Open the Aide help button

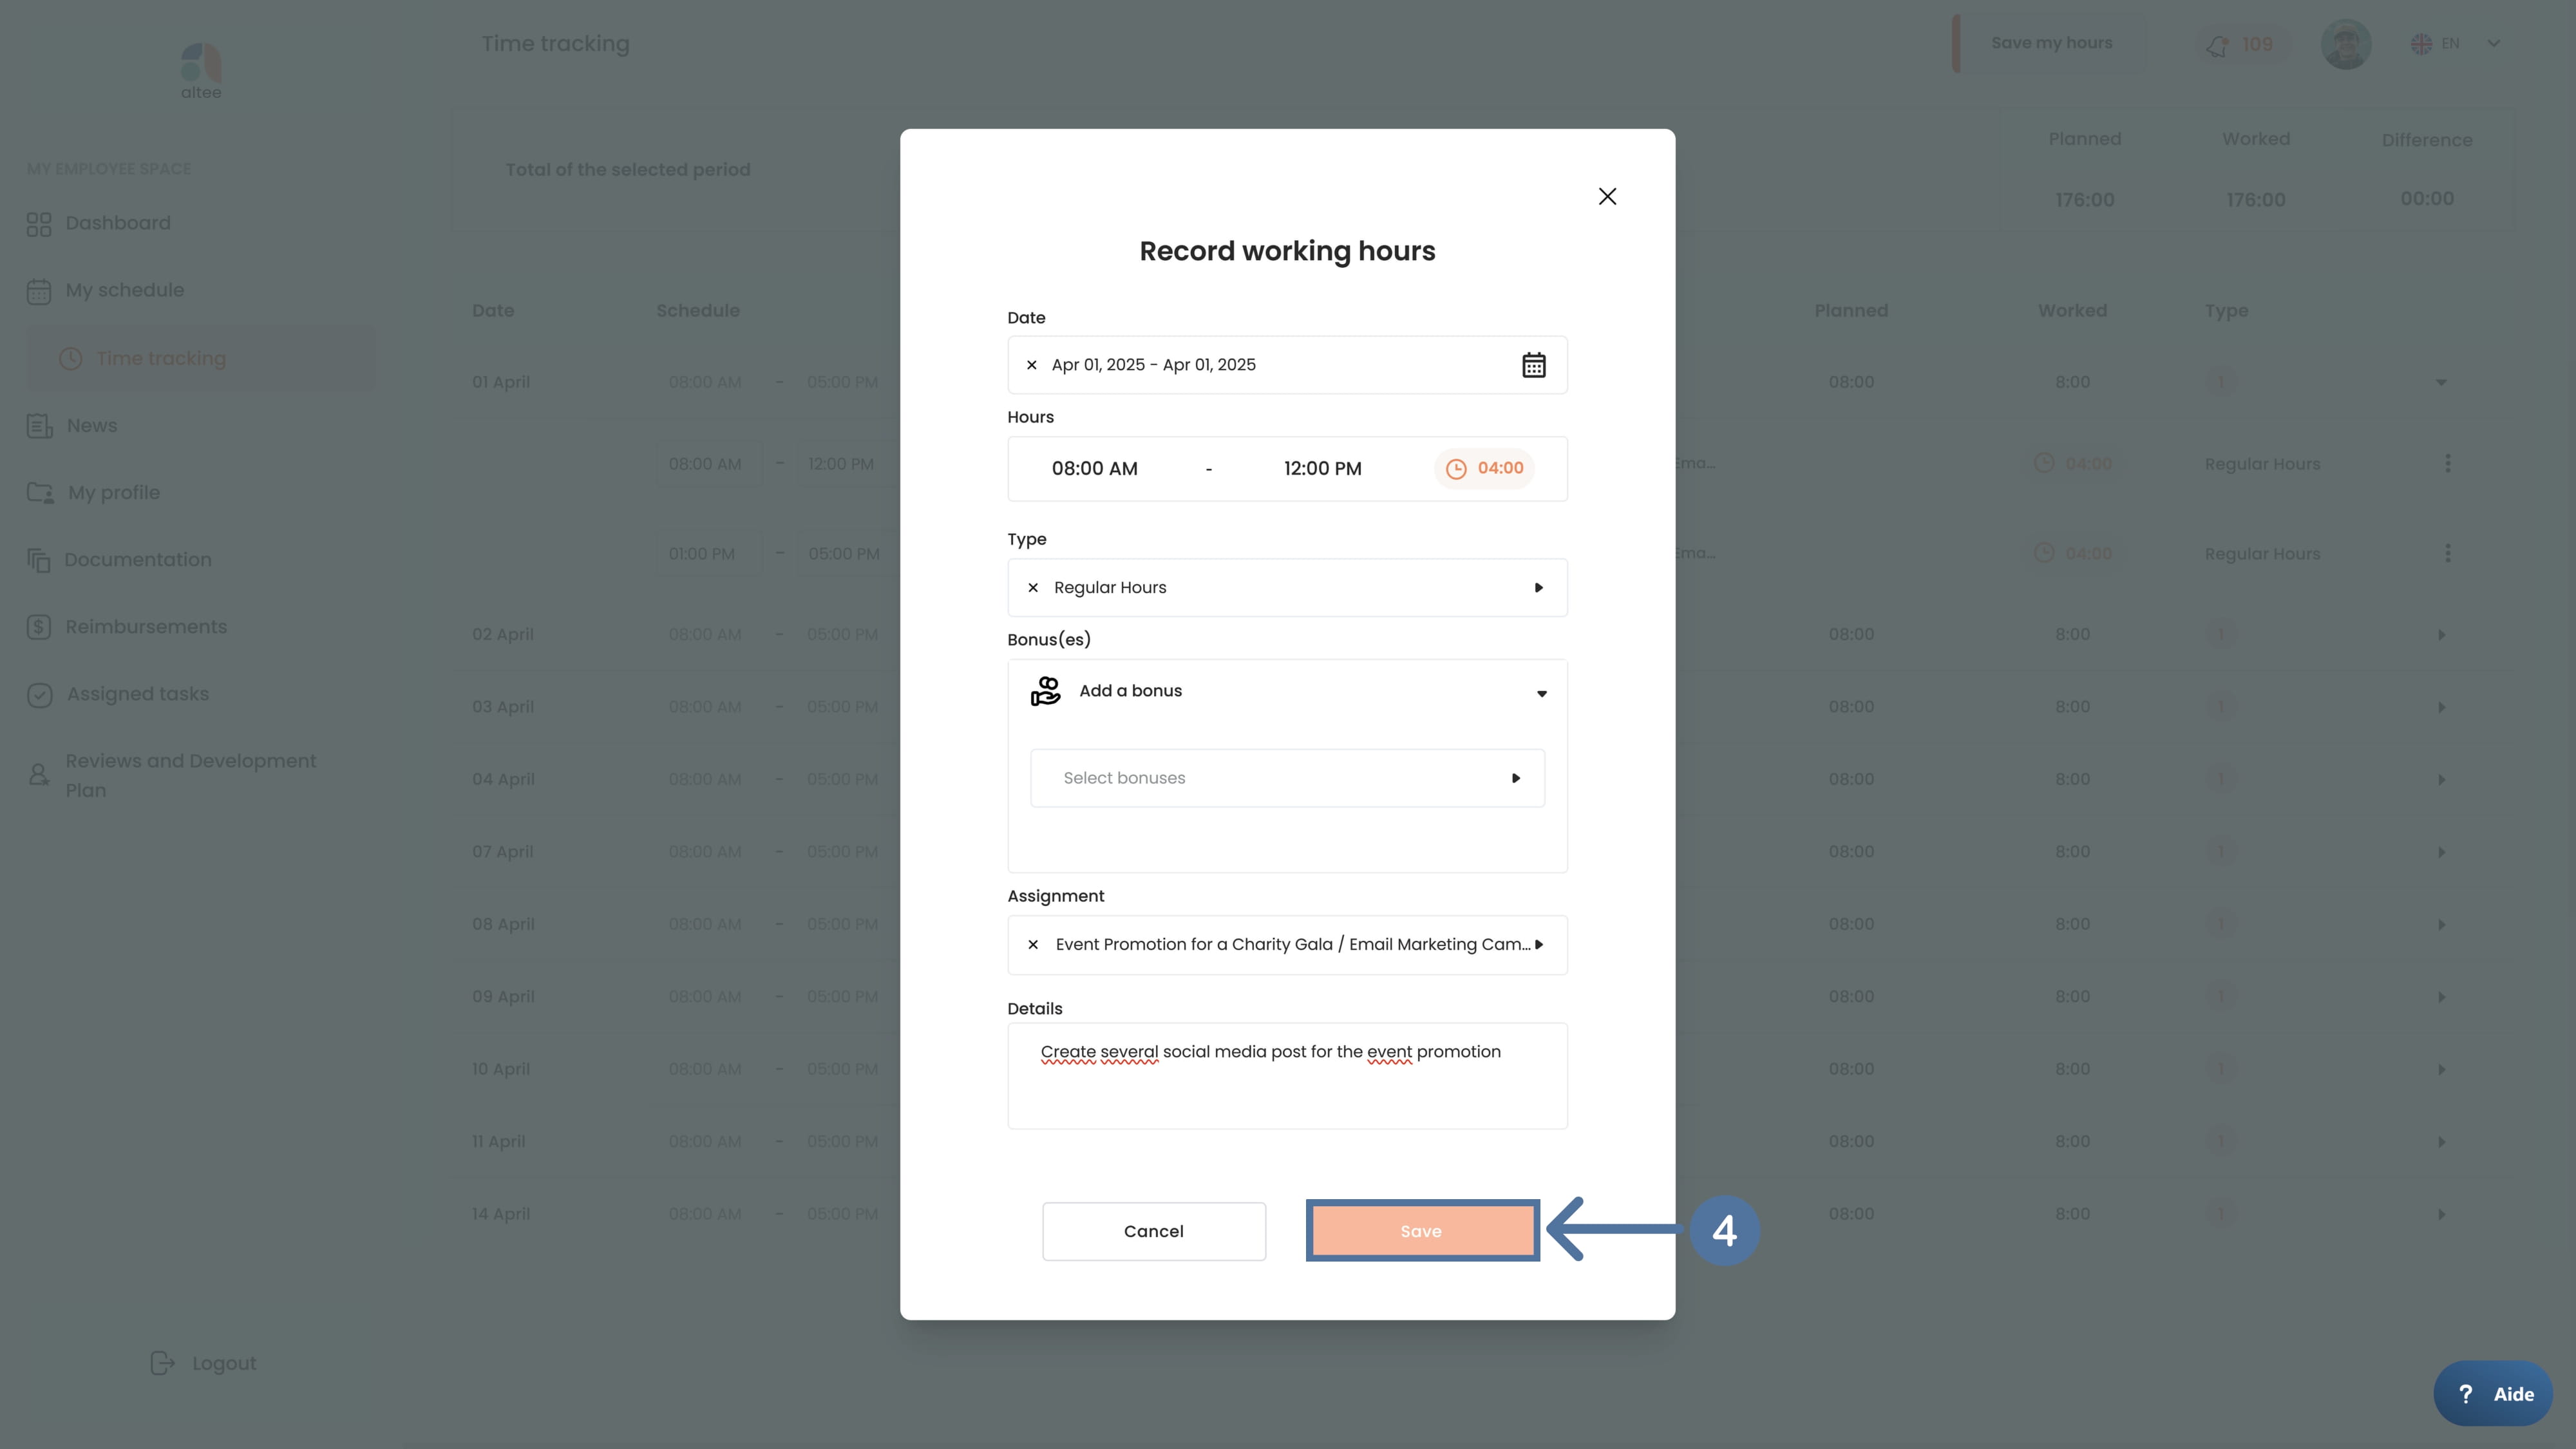coord(2493,1394)
